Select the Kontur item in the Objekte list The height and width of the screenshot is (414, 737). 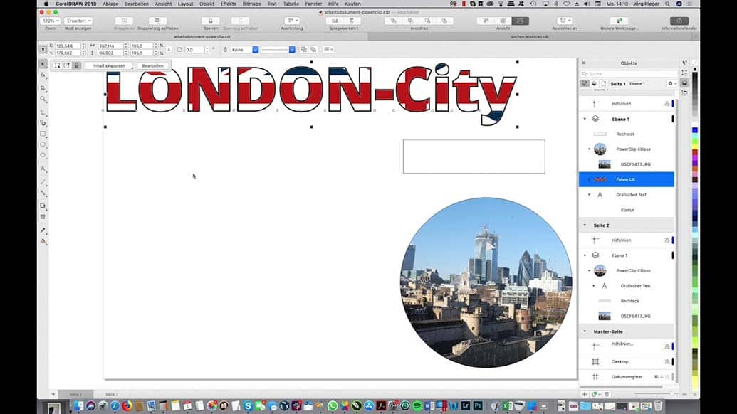click(x=626, y=210)
